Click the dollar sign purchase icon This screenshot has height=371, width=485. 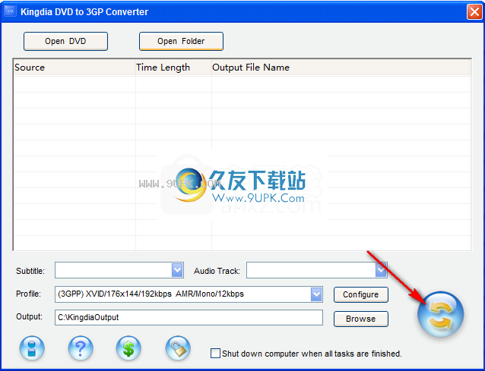(x=128, y=348)
